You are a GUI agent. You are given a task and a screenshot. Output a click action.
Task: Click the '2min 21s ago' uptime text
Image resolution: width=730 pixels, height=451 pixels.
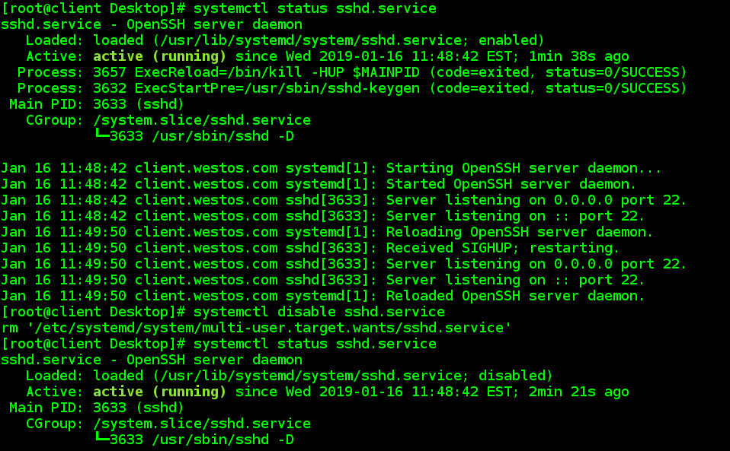[x=578, y=392]
